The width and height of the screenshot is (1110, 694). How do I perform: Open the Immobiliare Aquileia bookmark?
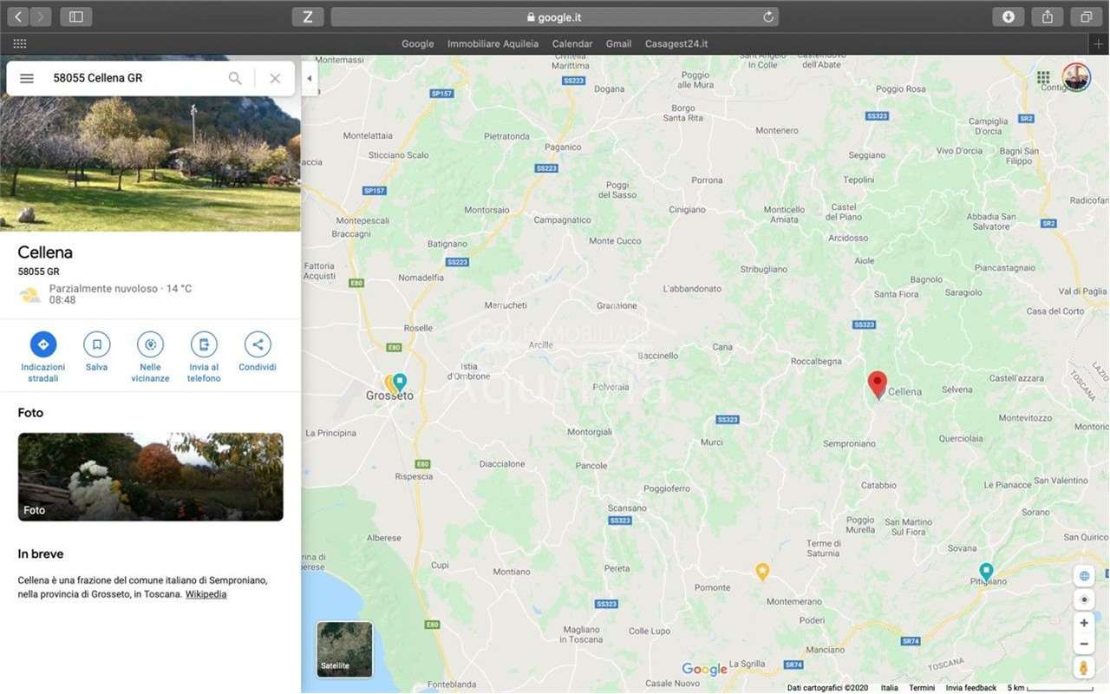493,43
